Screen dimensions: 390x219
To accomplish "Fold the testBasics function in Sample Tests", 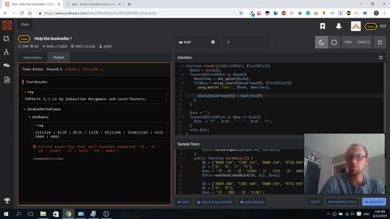I will pyautogui.click(x=184, y=158).
